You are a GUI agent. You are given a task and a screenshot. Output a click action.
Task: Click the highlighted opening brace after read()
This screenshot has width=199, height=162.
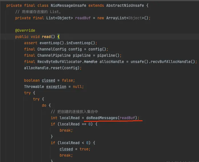click(58, 37)
